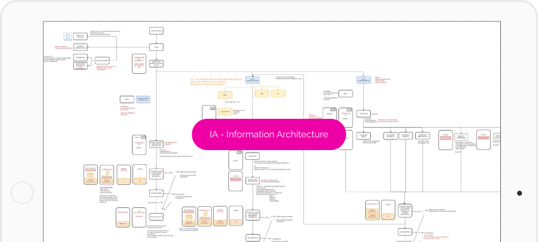Image resolution: width=538 pixels, height=242 pixels.
Task: Select the Perfil de Usuario box
Action: tap(80, 36)
